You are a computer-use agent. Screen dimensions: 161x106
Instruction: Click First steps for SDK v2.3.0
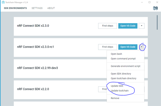pos(107,26)
